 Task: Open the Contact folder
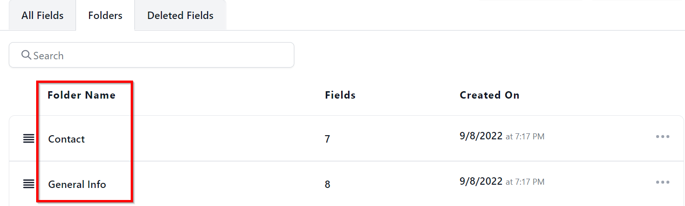tap(67, 139)
